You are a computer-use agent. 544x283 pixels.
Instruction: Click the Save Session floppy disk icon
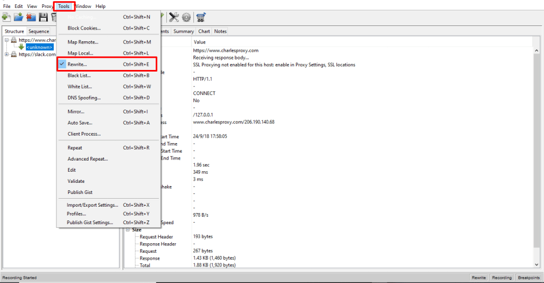click(x=43, y=17)
